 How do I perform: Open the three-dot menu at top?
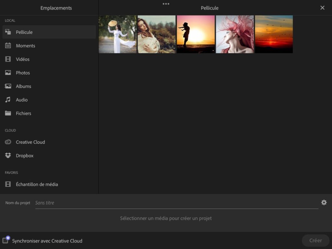[x=166, y=4]
